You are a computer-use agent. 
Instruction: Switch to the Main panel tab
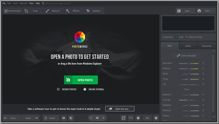[170, 46]
